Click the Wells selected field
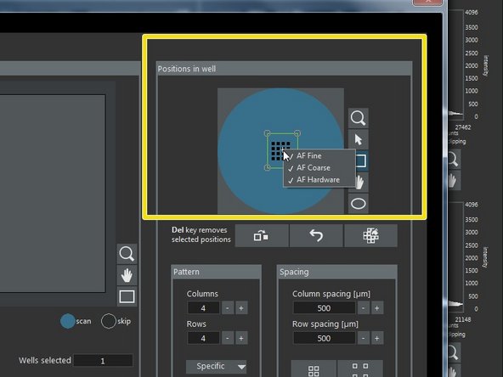The image size is (503, 377). [103, 361]
